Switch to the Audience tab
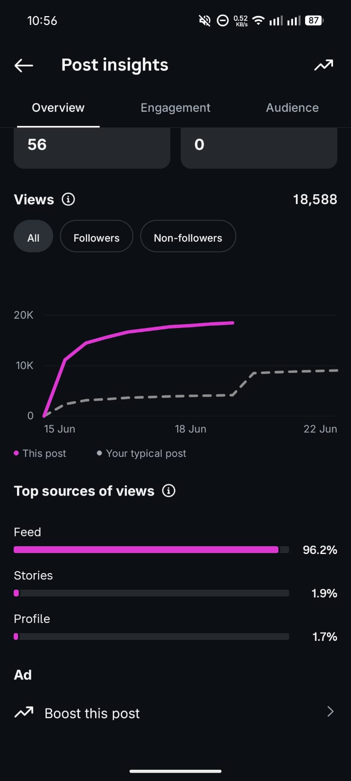The height and width of the screenshot is (781, 351). 292,107
